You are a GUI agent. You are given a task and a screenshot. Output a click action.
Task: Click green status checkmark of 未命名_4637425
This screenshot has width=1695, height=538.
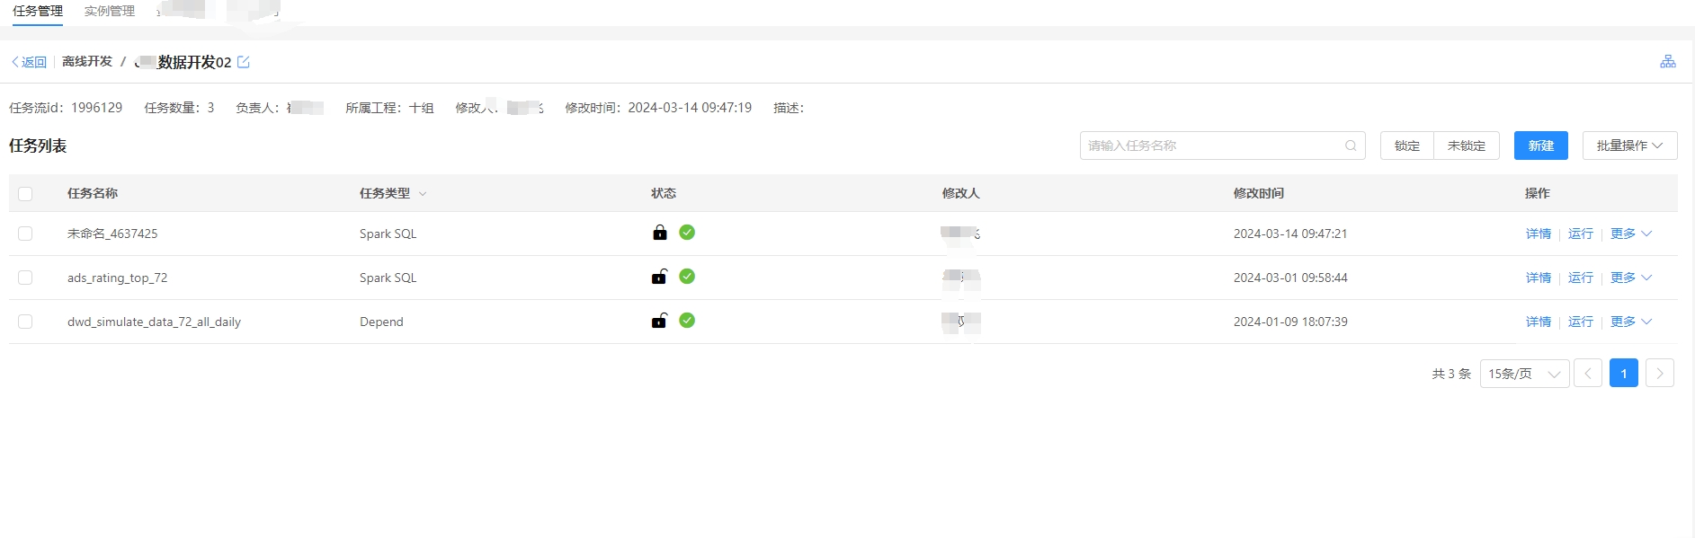[687, 233]
